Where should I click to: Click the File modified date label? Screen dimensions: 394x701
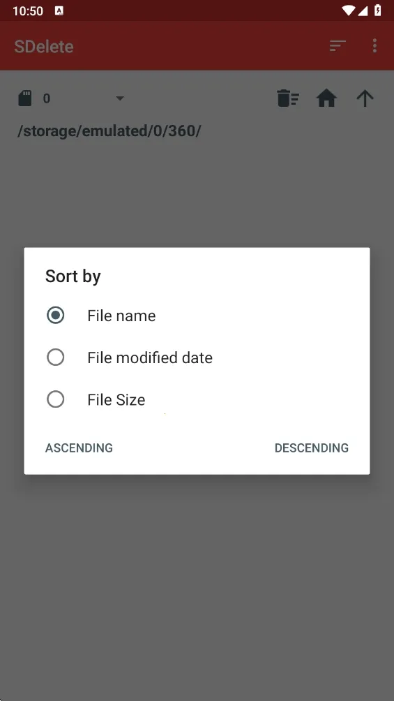pos(150,357)
